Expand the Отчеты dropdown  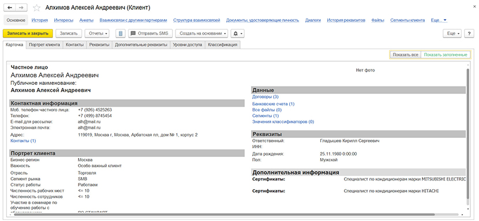tap(97, 33)
